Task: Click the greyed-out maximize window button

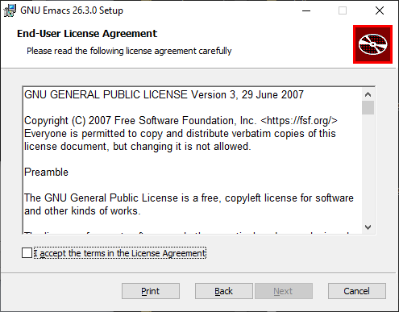Action: click(x=343, y=10)
